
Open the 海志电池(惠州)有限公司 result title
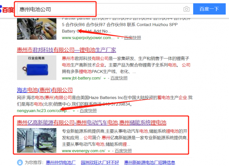click(45, 90)
